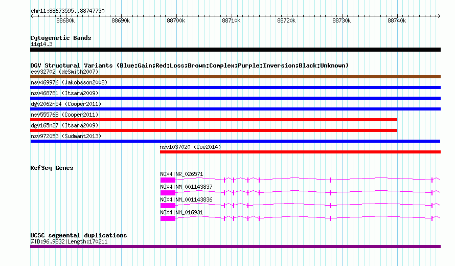Viewport: 455px width, 266px height.
Task: Select the NM_016931 magenta exon block
Action: [x=168, y=218]
